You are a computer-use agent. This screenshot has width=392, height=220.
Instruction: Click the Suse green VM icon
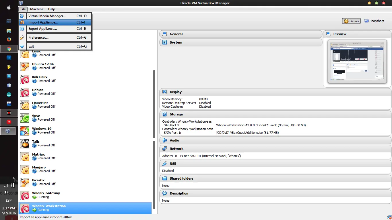[x=25, y=118]
